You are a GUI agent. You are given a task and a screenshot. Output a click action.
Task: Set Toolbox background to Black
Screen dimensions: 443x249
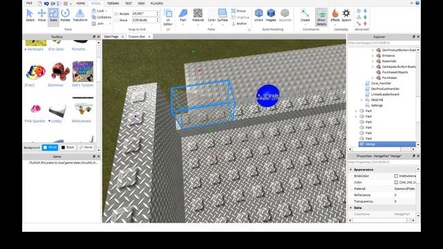point(68,147)
